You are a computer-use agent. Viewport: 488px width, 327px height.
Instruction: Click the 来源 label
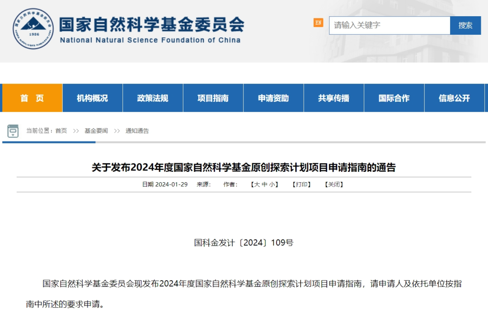(204, 184)
